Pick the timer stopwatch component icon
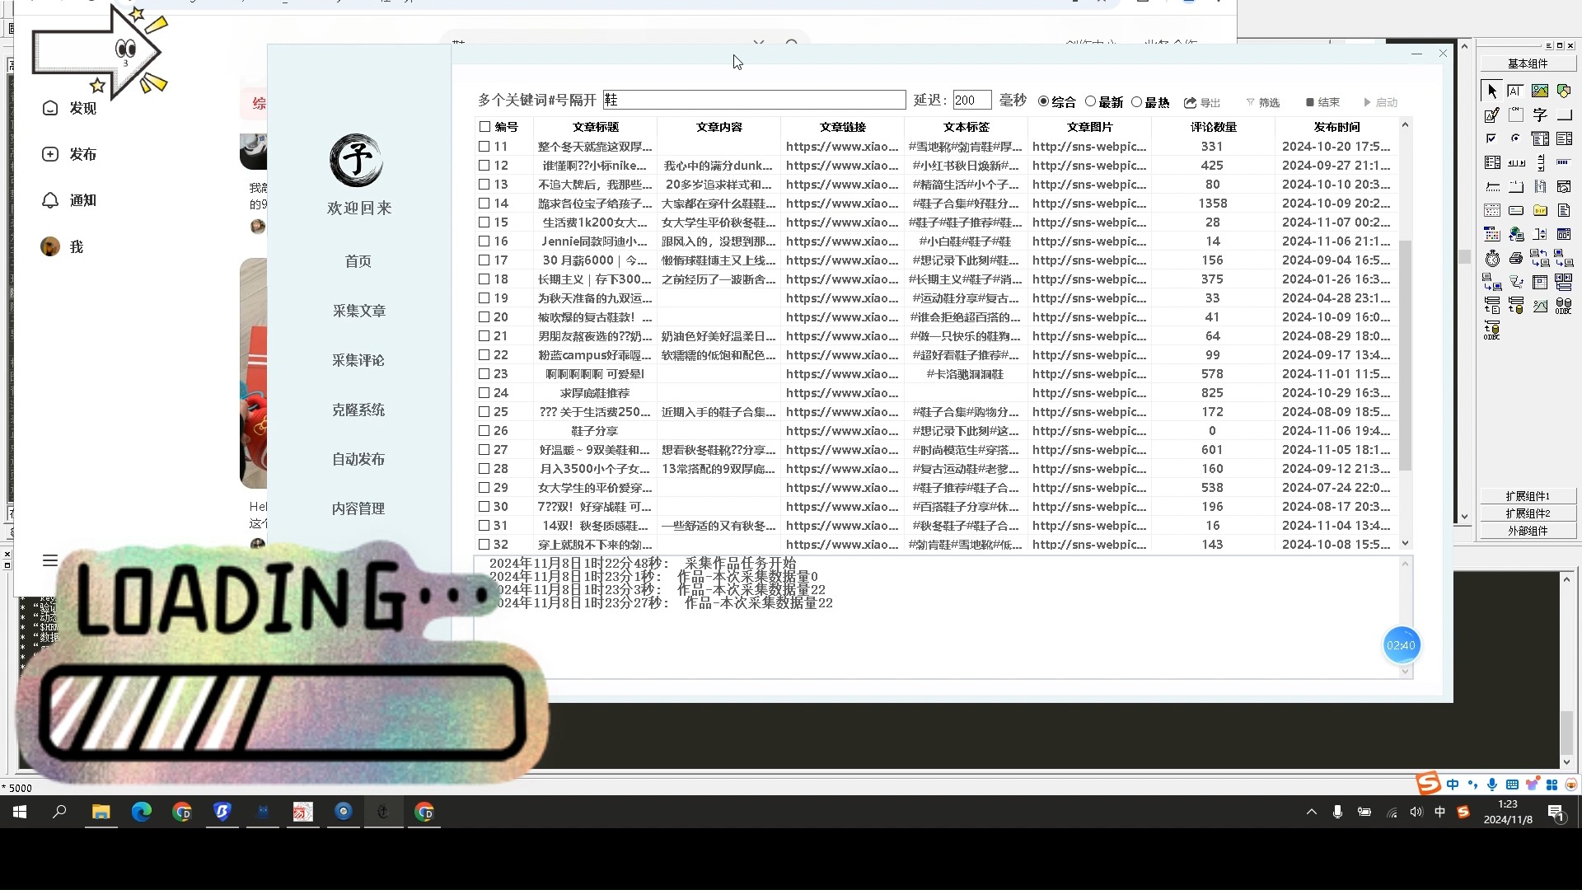The width and height of the screenshot is (1582, 890). tap(1492, 258)
